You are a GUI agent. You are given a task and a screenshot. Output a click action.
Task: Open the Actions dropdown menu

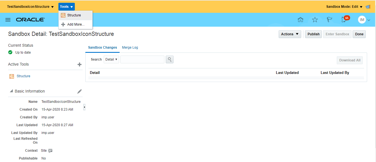pyautogui.click(x=290, y=34)
